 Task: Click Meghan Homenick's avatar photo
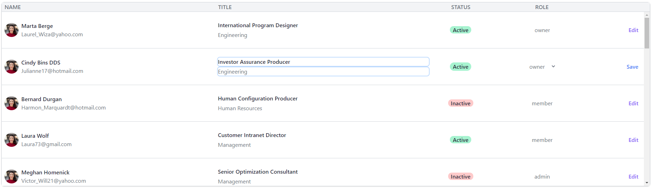coord(12,176)
